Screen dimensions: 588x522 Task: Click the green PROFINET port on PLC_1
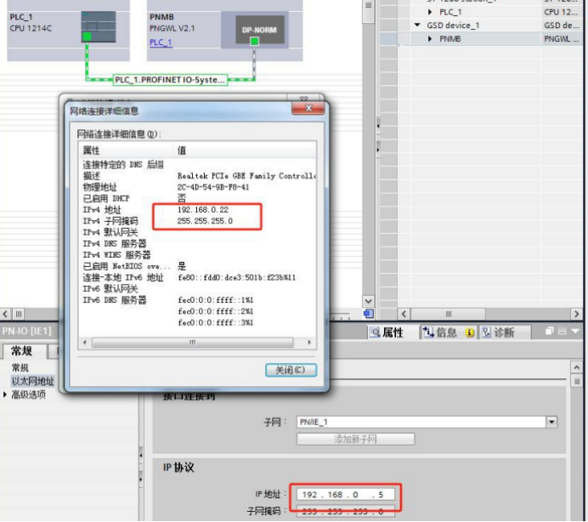pos(87,37)
